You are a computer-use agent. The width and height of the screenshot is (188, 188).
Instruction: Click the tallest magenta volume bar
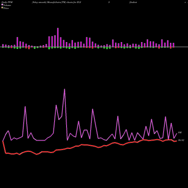pos(58,38)
